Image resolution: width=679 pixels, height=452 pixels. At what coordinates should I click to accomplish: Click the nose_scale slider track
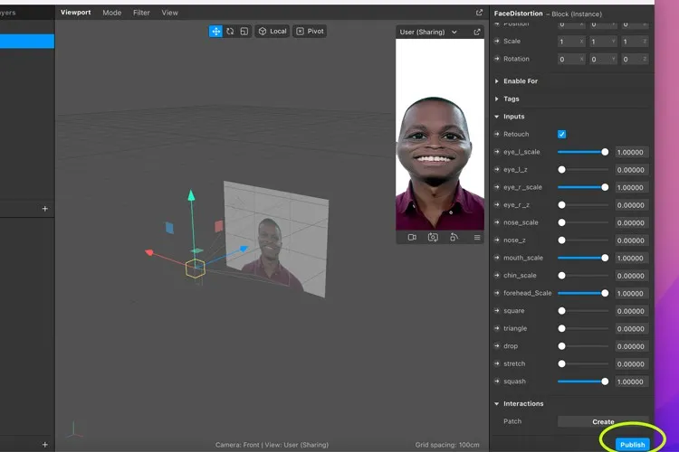[x=584, y=222]
